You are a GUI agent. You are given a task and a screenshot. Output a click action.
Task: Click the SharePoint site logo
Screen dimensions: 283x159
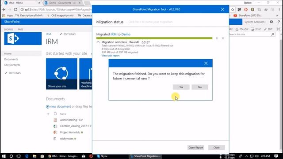23,38
